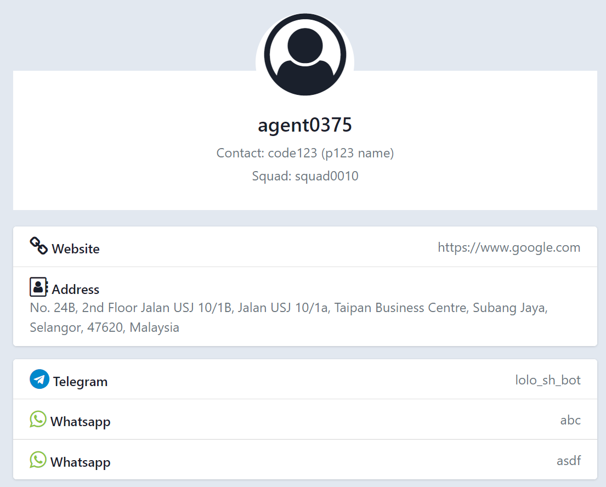The image size is (606, 487).
Task: Click the Whatsapp icon in the abc row
Action: tap(38, 420)
